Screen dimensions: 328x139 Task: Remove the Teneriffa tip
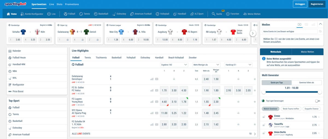click(x=320, y=125)
